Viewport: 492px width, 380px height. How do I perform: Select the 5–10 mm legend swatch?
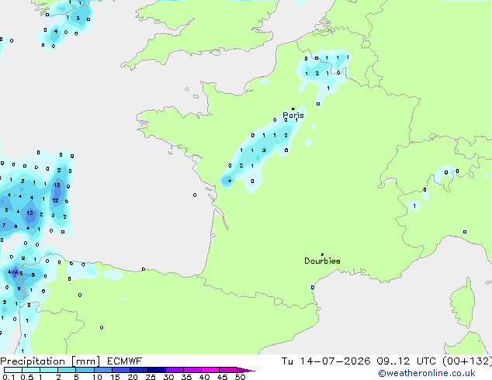[x=85, y=370]
